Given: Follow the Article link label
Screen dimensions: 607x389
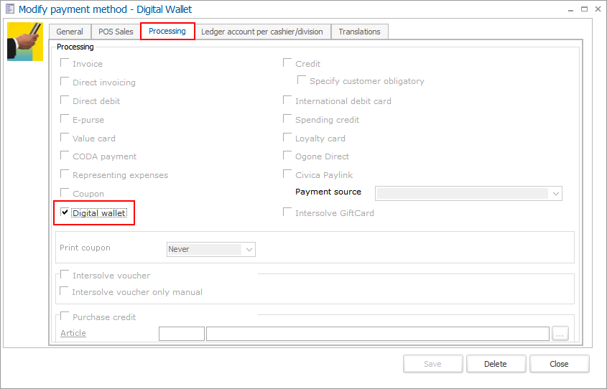Looking at the screenshot, I should coord(73,333).
